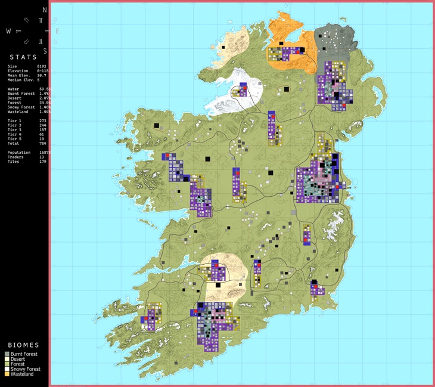Select the Snowy Forest row in Stats
The height and width of the screenshot is (387, 435).
click(x=28, y=107)
